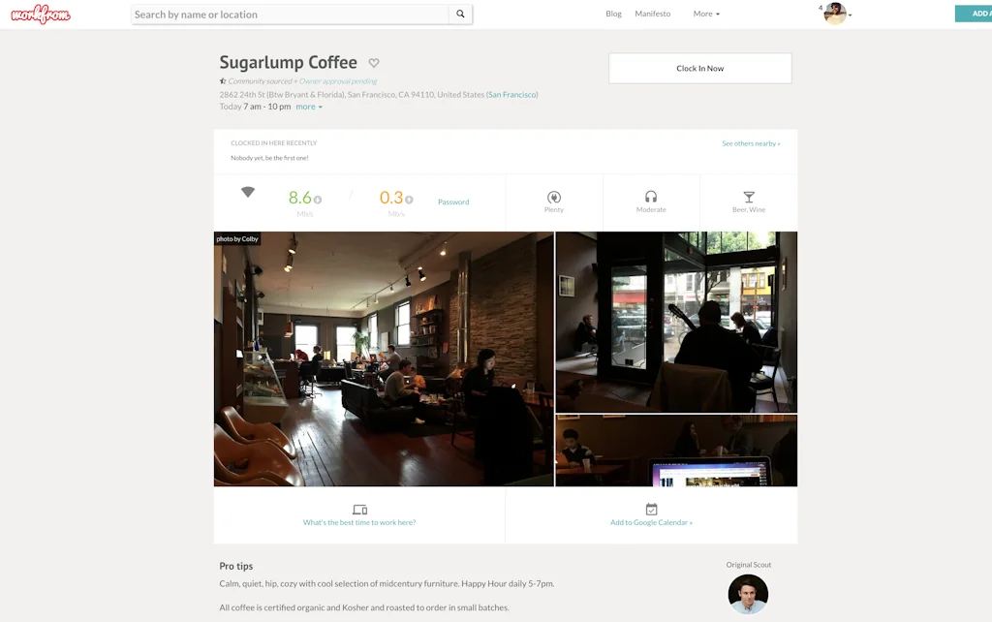Click the calendar icon above Google Calendar link
Image resolution: width=992 pixels, height=622 pixels.
652,509
